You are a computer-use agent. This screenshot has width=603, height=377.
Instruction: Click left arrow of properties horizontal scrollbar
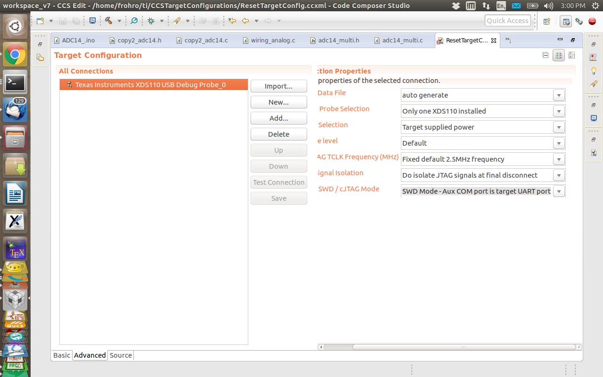320,347
